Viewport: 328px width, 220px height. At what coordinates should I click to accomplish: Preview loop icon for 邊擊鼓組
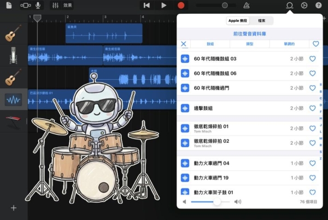pyautogui.click(x=185, y=108)
